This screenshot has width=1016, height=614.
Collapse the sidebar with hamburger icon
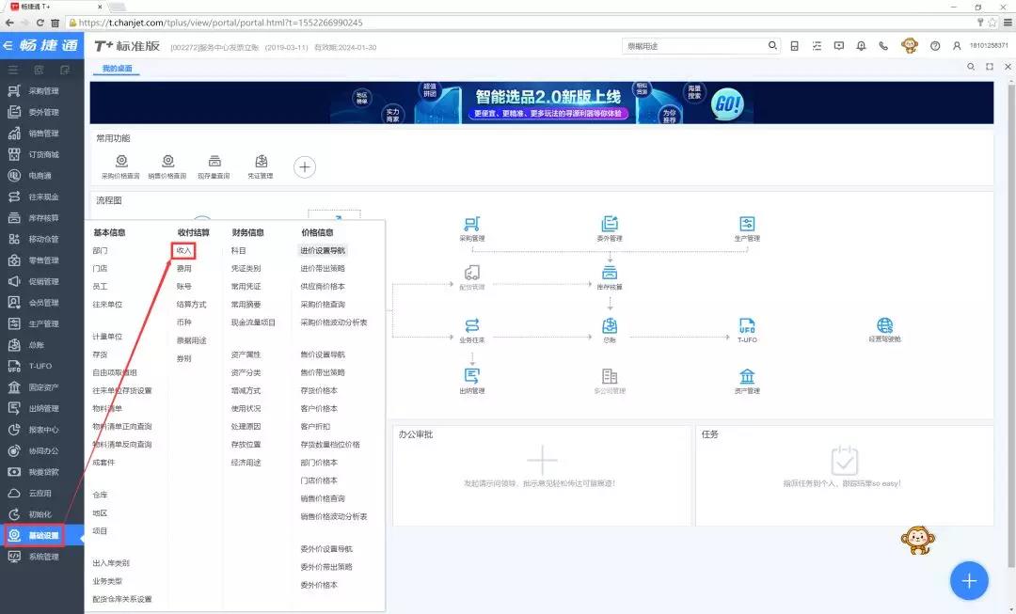click(13, 70)
